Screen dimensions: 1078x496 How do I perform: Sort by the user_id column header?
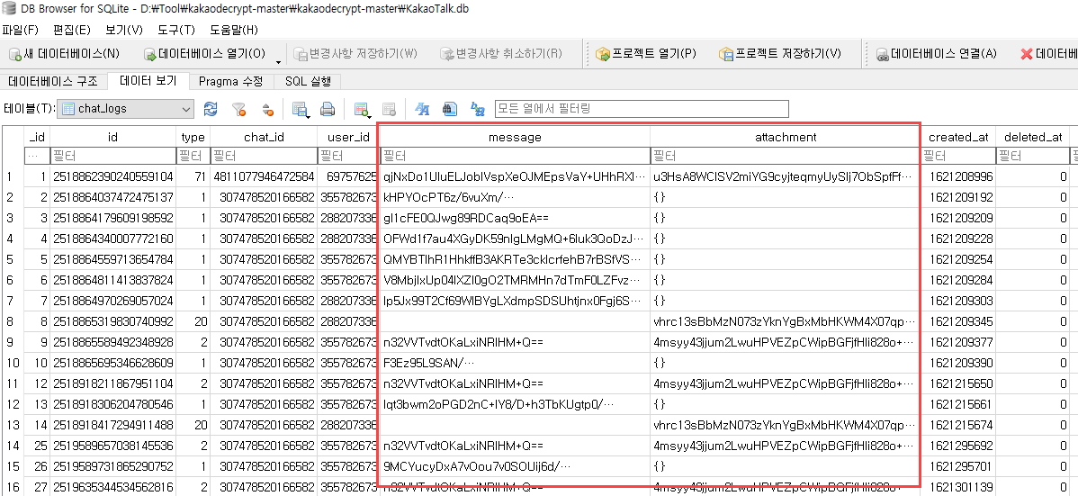coord(347,137)
